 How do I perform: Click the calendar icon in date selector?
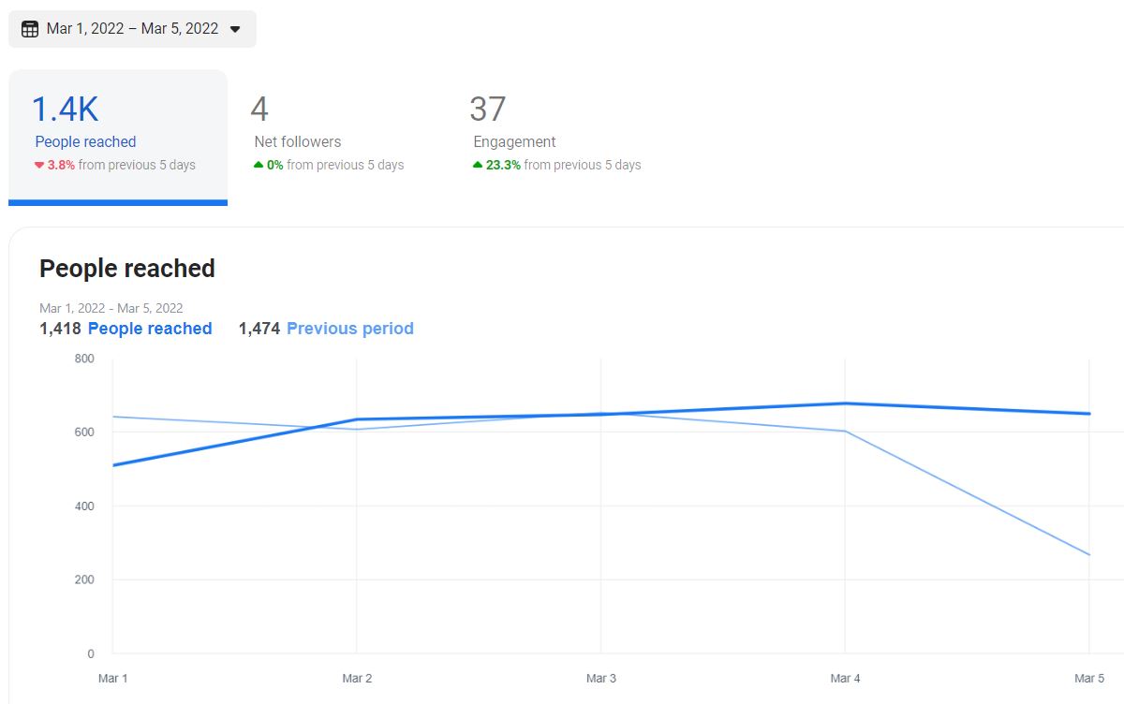click(x=30, y=29)
